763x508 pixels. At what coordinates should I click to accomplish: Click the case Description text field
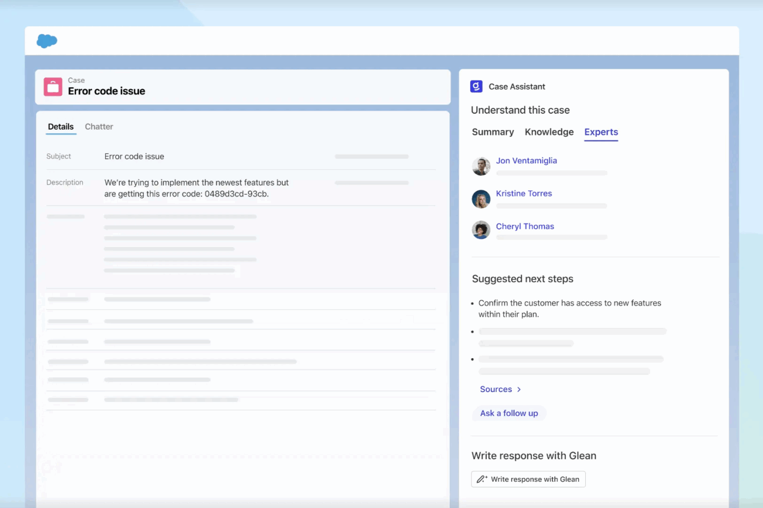(196, 188)
